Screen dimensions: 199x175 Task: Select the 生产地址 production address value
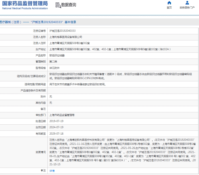110,49
